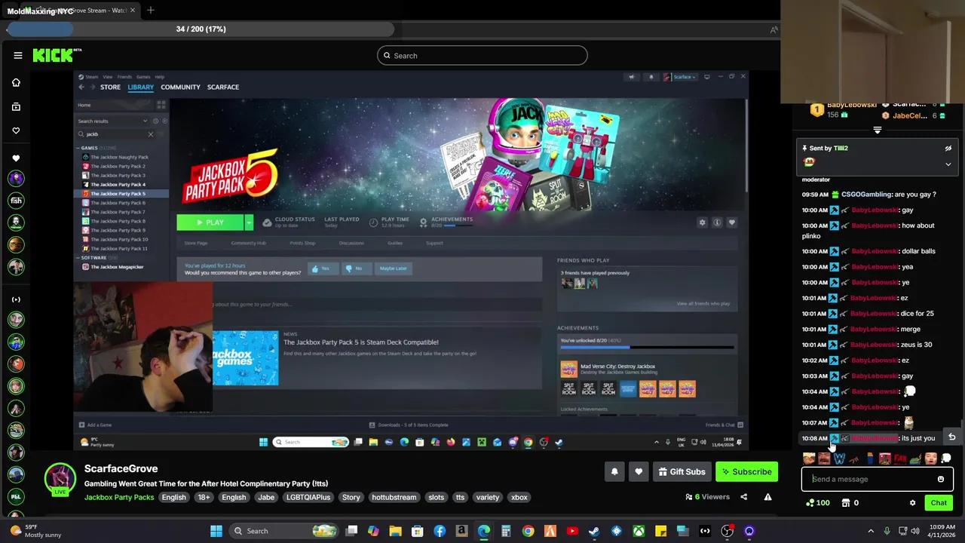Open Xbox app on Windows taskbar
The width and height of the screenshot is (965, 543).
coord(639,531)
